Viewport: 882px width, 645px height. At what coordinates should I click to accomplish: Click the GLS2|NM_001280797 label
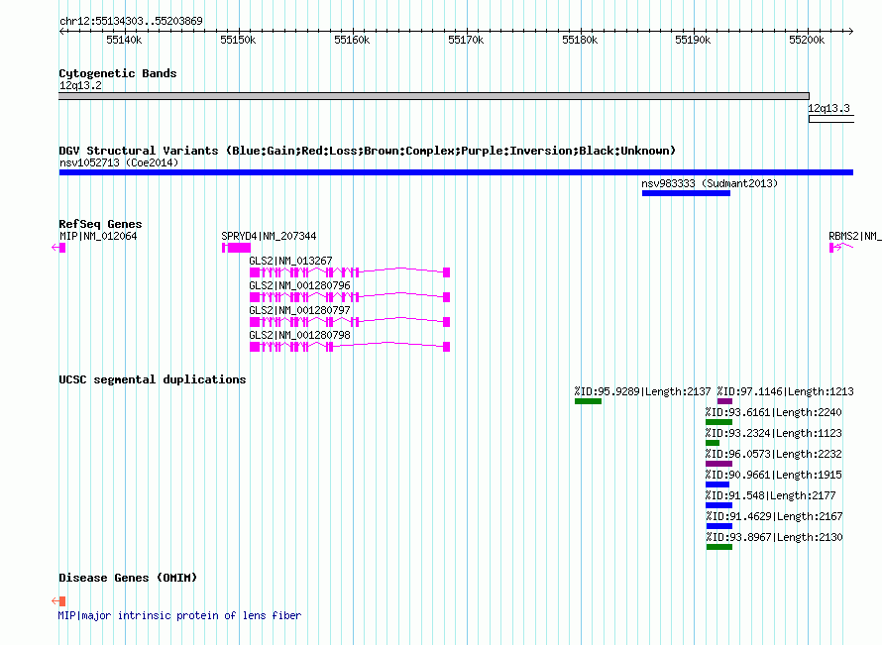click(300, 310)
